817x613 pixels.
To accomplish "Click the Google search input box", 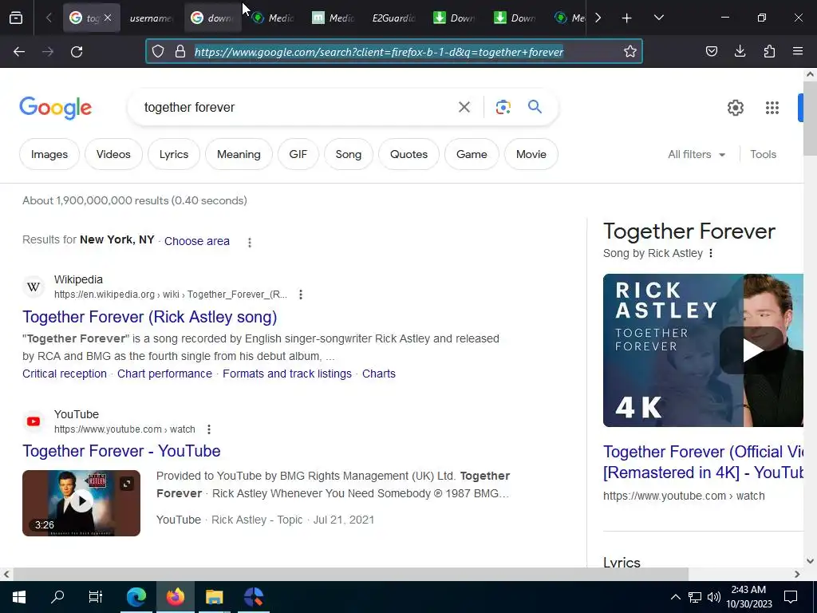I will click(294, 108).
